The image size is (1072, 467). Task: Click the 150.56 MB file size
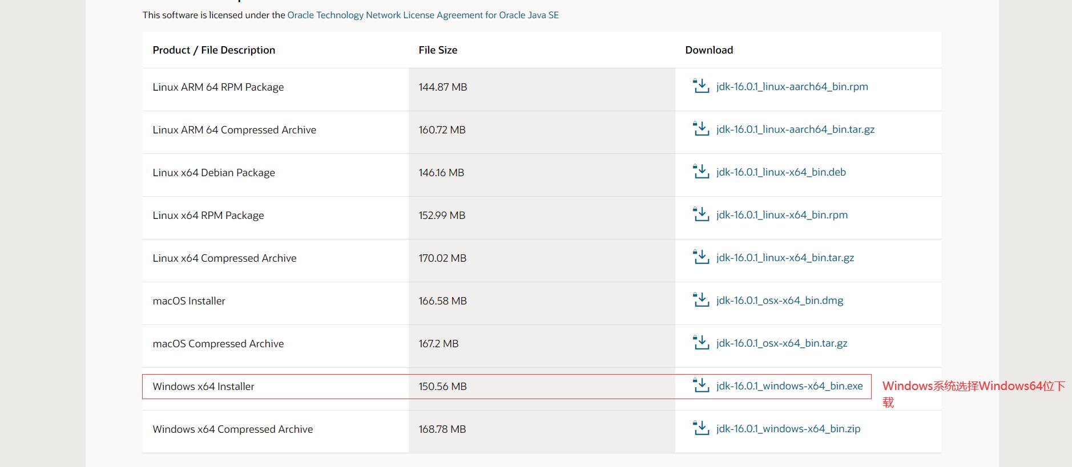(442, 387)
